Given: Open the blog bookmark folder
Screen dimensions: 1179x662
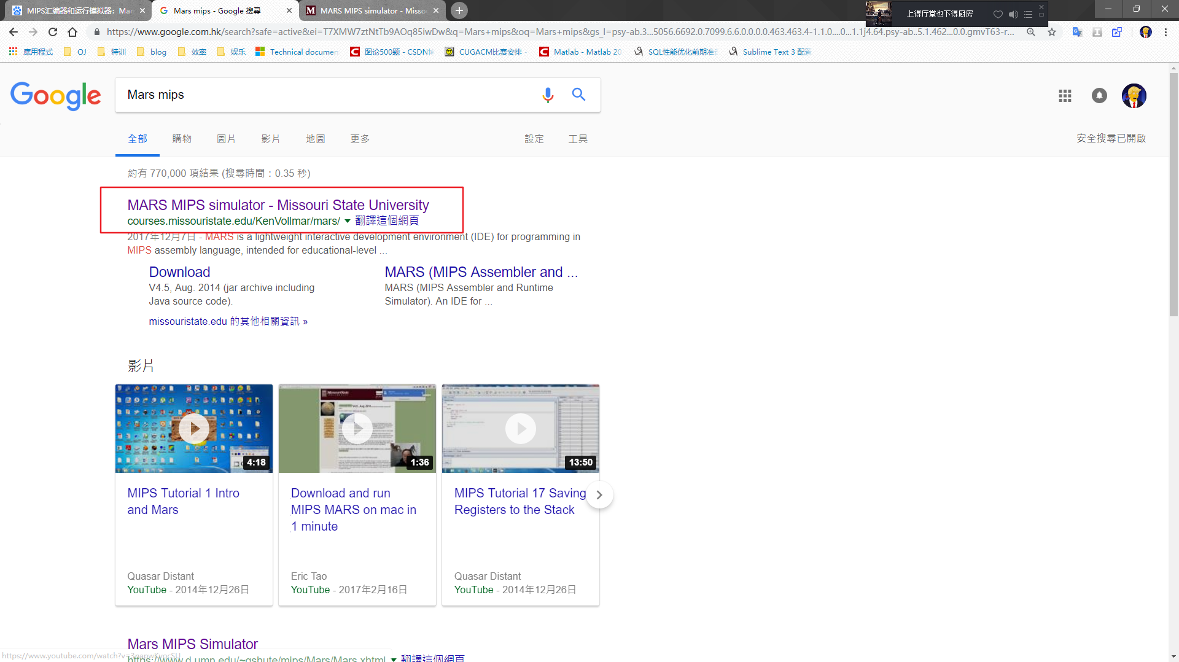Looking at the screenshot, I should [152, 52].
